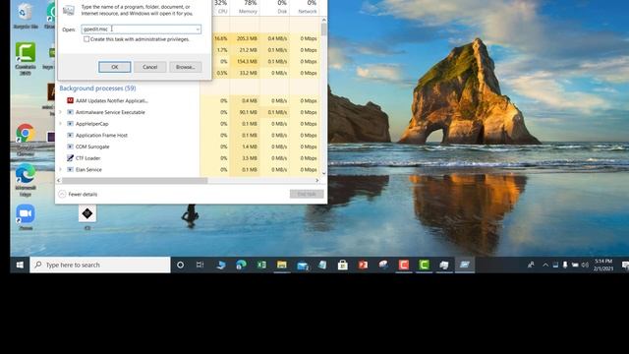Select the Application Frame Host process
This screenshot has width=629, height=354.
click(101, 136)
